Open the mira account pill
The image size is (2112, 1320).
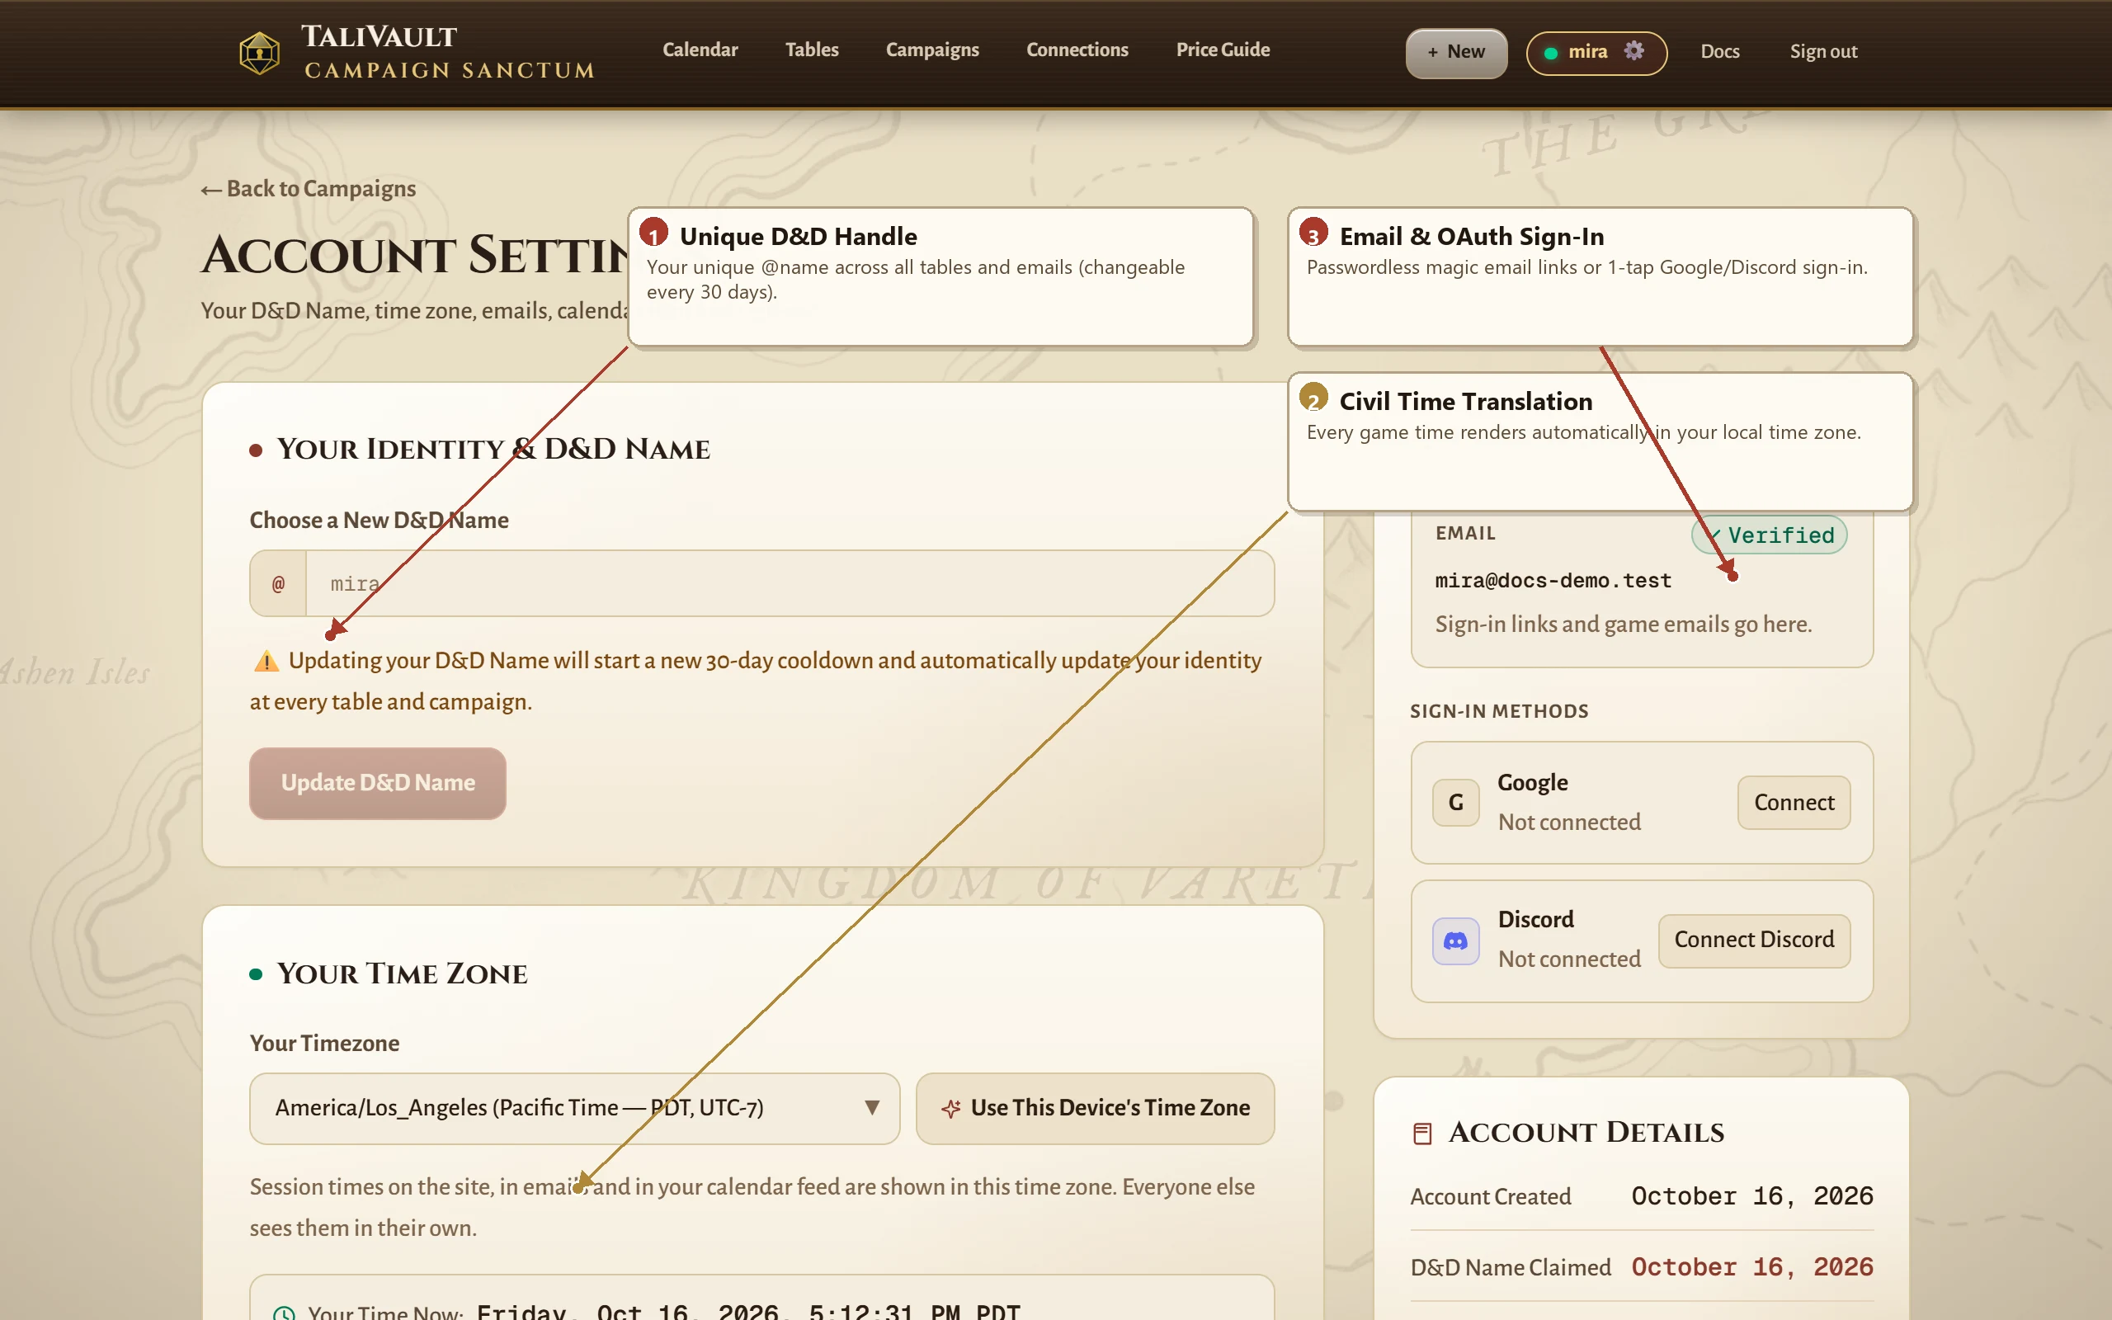click(x=1596, y=52)
